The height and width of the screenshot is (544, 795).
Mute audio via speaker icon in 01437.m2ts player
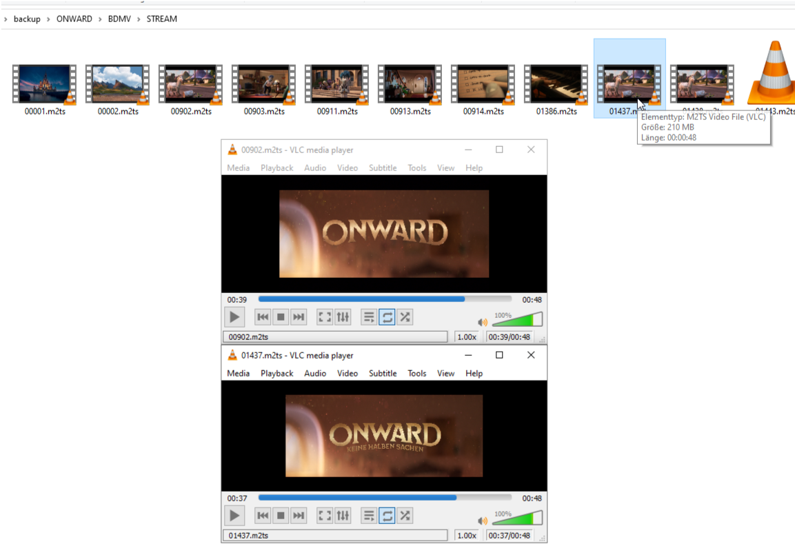(482, 521)
